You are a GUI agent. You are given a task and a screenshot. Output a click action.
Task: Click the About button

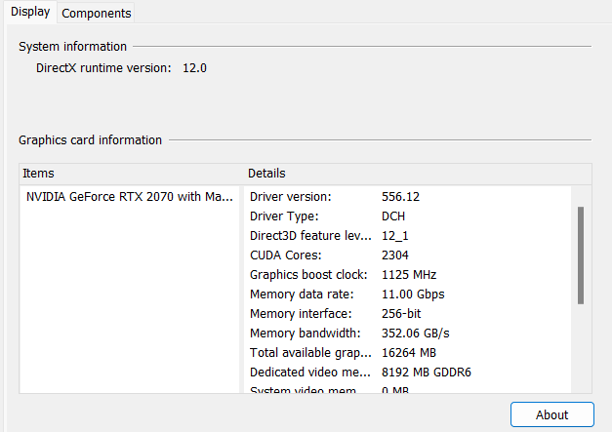coord(551,414)
